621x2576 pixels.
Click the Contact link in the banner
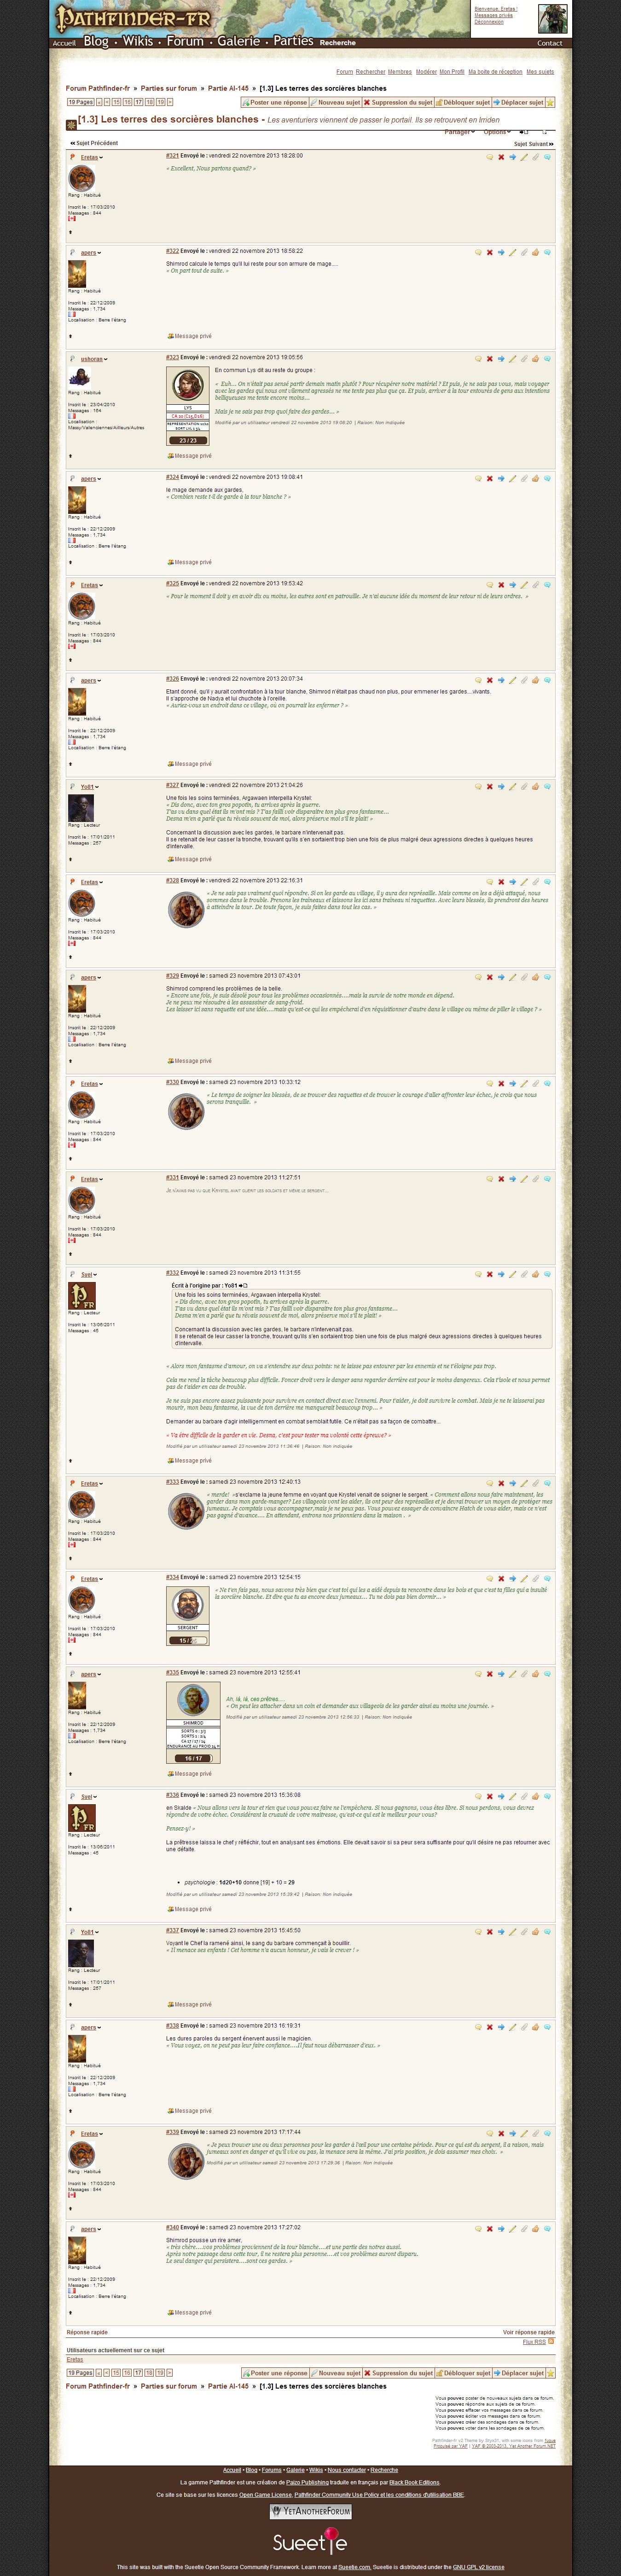coord(549,43)
